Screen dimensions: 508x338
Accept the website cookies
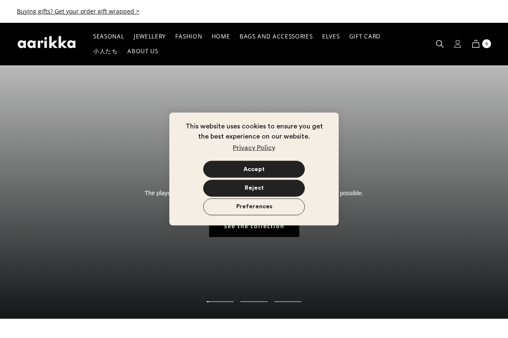pyautogui.click(x=254, y=169)
